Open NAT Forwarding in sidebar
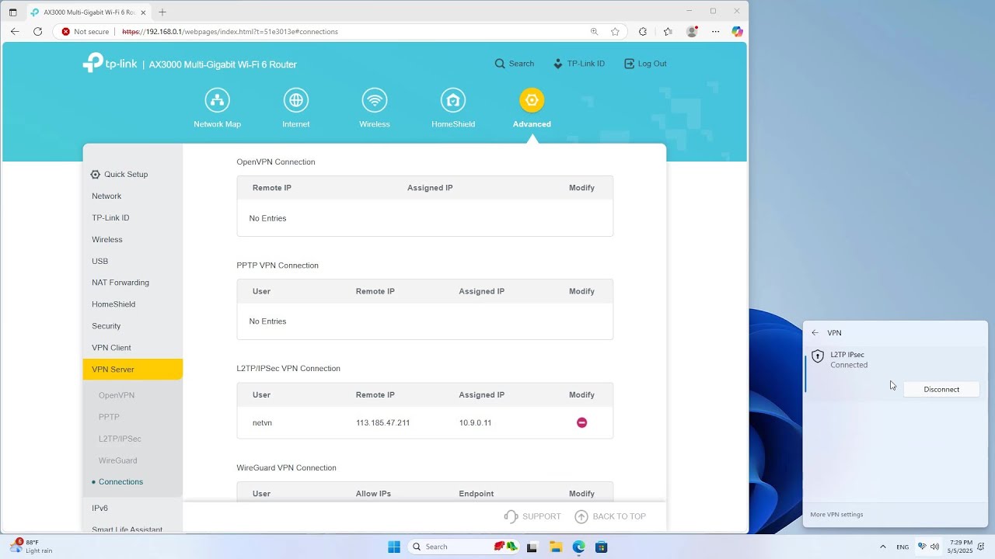 tap(120, 283)
